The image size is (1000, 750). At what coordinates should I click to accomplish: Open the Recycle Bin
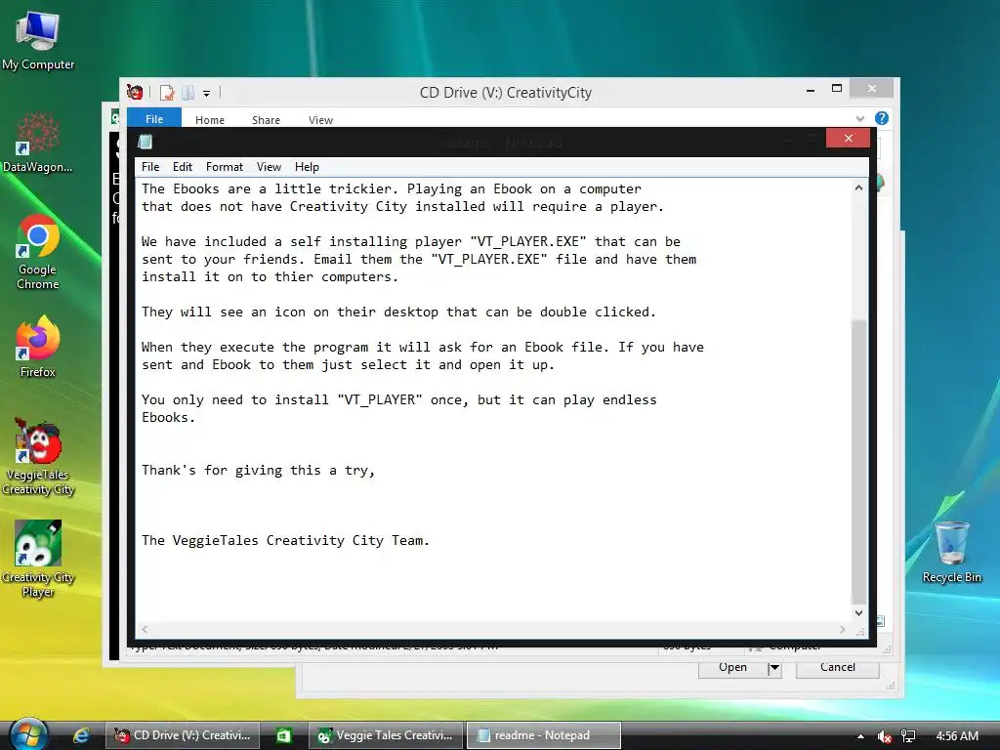coord(951,553)
